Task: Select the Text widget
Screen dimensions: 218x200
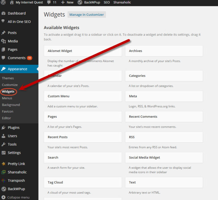Action: pos(164,182)
